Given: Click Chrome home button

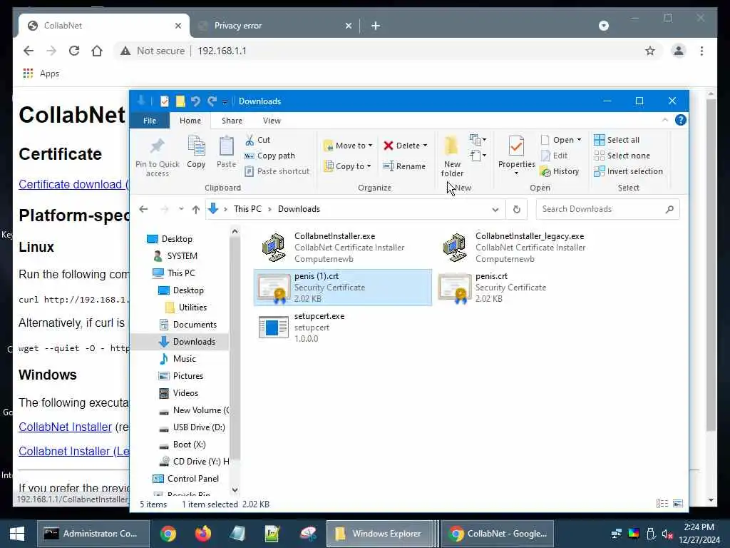Looking at the screenshot, I should coord(97,51).
